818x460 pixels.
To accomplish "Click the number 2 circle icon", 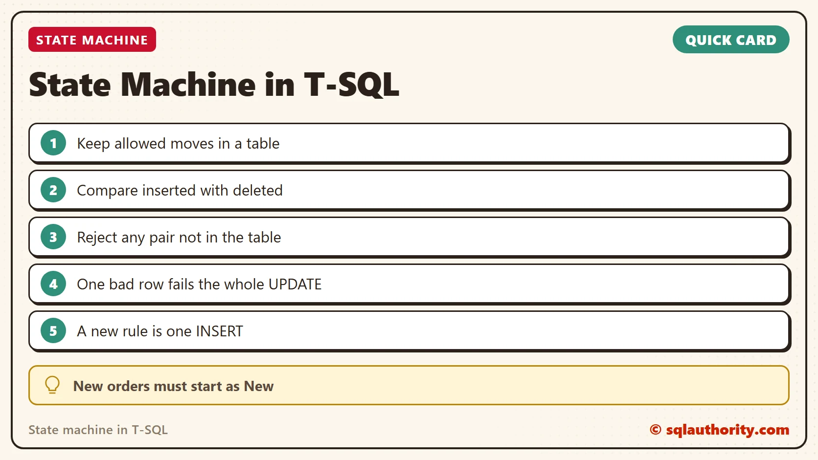I will click(x=53, y=190).
